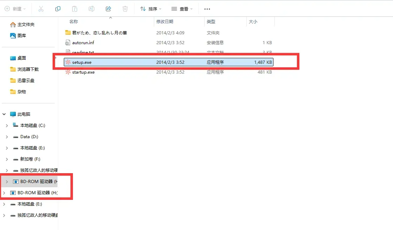Open the 查看 view dropdown

click(182, 9)
